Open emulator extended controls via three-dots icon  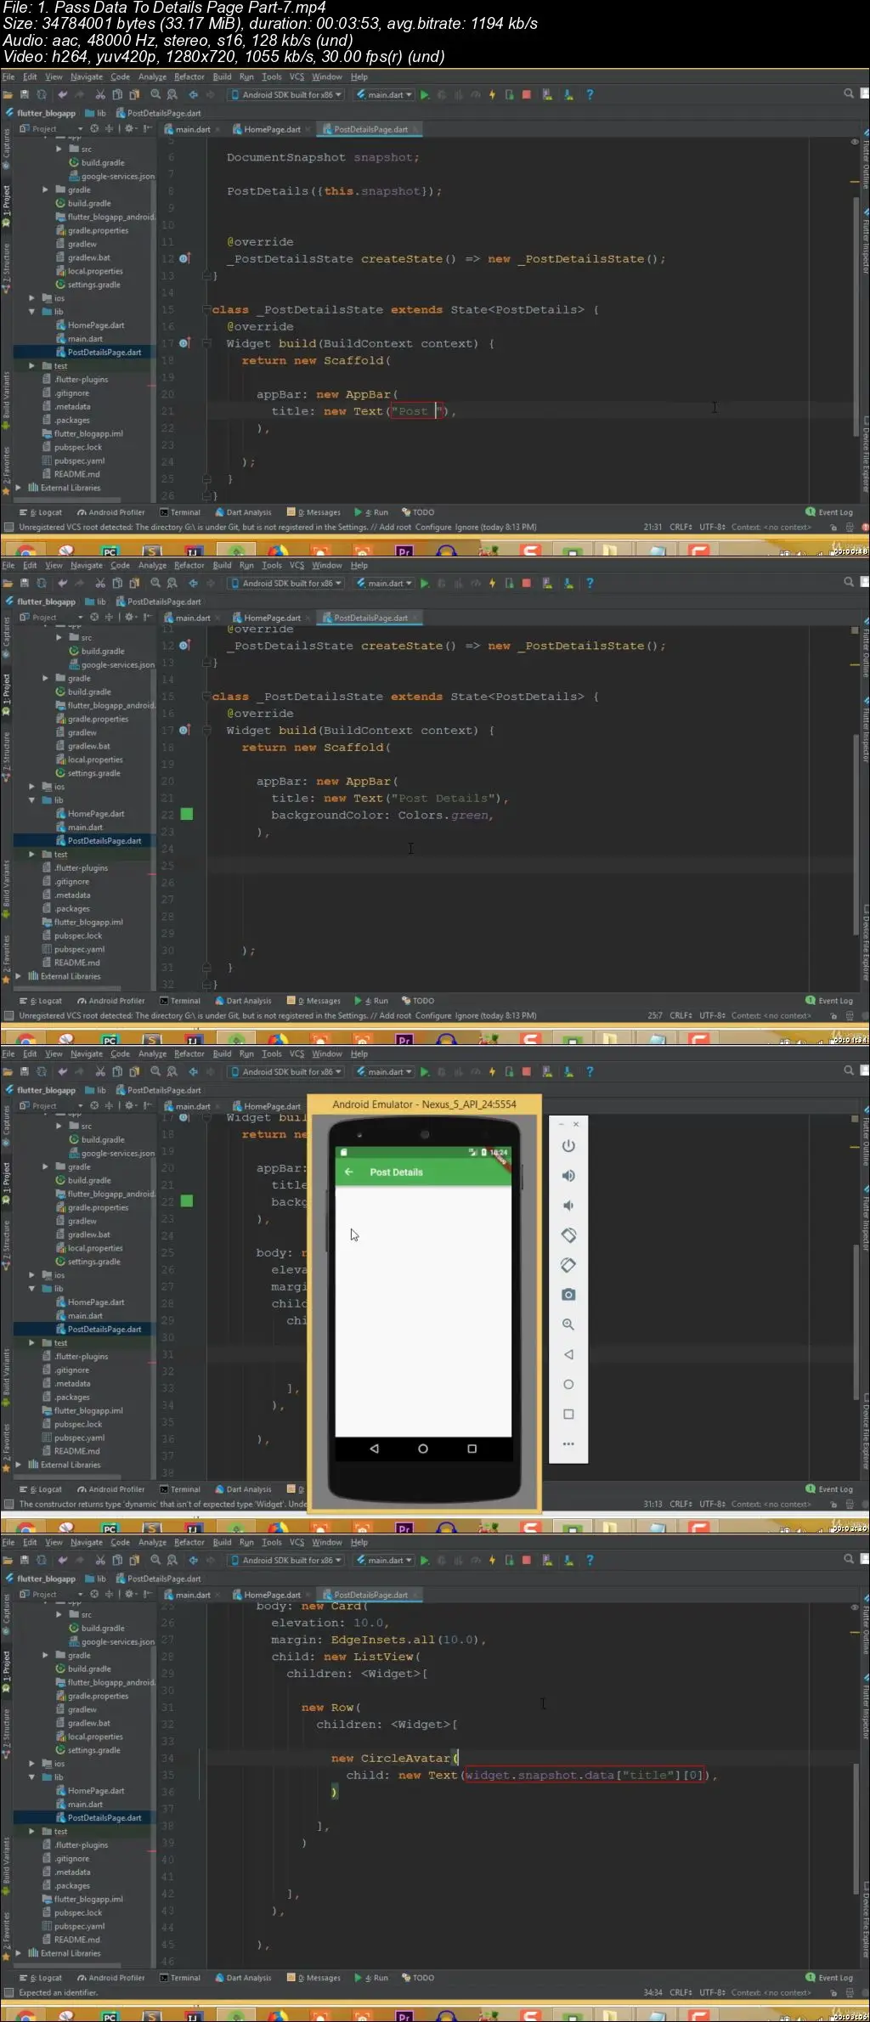(x=568, y=1444)
